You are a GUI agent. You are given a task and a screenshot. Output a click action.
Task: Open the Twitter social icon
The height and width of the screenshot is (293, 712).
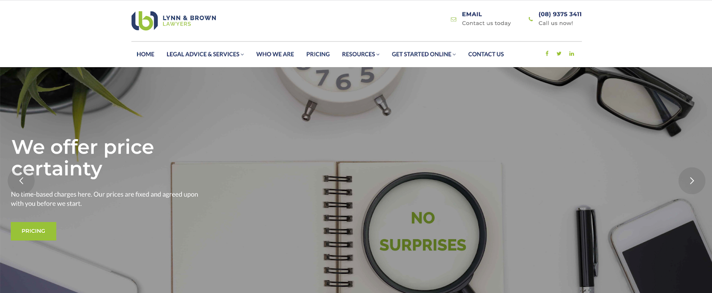tap(559, 53)
